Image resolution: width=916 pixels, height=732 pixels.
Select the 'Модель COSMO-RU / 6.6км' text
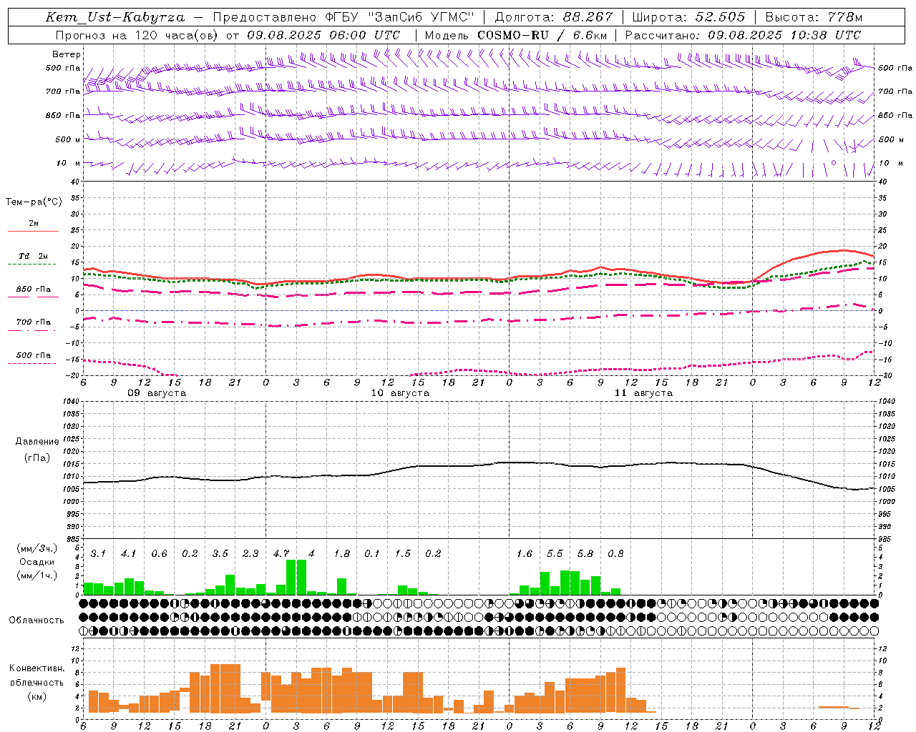516,35
